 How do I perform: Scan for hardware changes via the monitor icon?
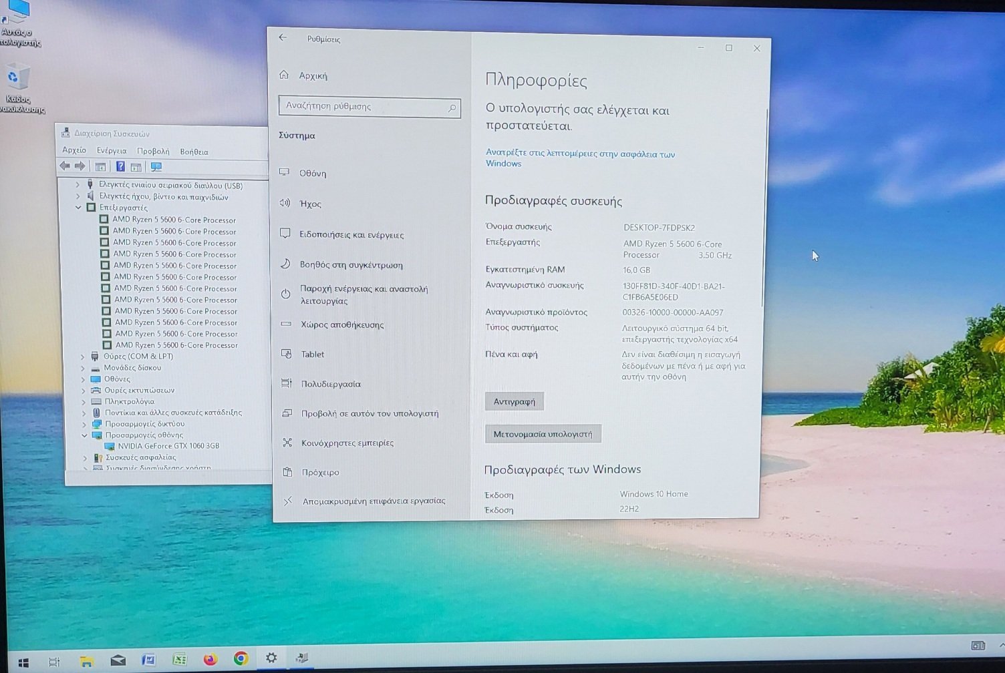point(156,167)
